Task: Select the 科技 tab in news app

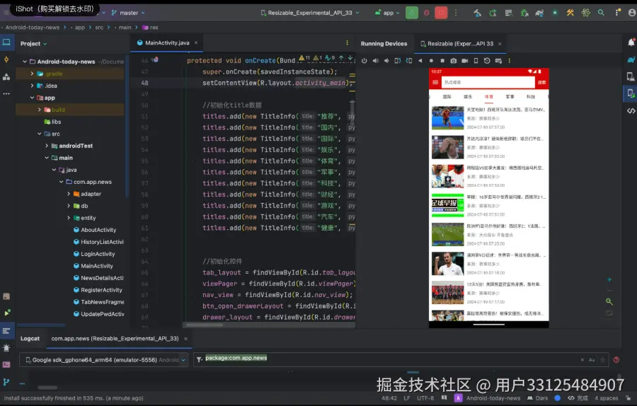Action: pyautogui.click(x=531, y=97)
